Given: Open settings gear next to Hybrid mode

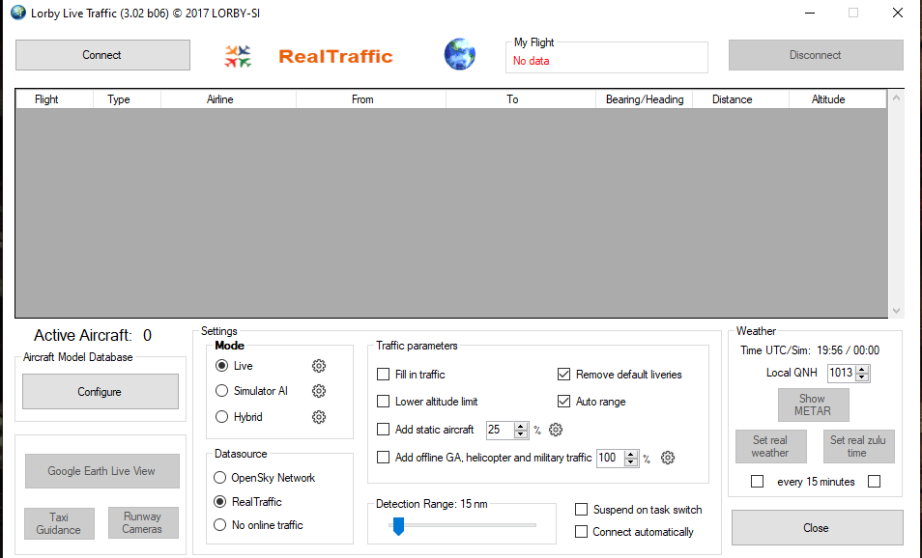Looking at the screenshot, I should click(319, 417).
